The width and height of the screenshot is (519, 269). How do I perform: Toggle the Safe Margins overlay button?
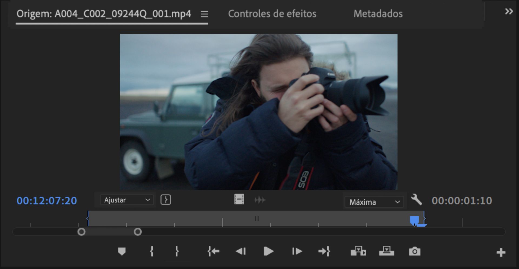point(166,200)
